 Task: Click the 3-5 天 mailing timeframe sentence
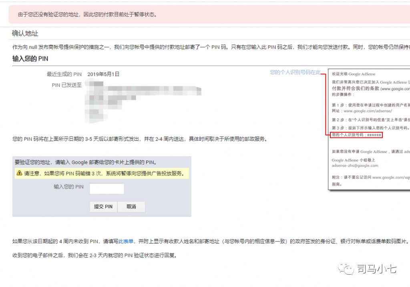tap(140, 139)
